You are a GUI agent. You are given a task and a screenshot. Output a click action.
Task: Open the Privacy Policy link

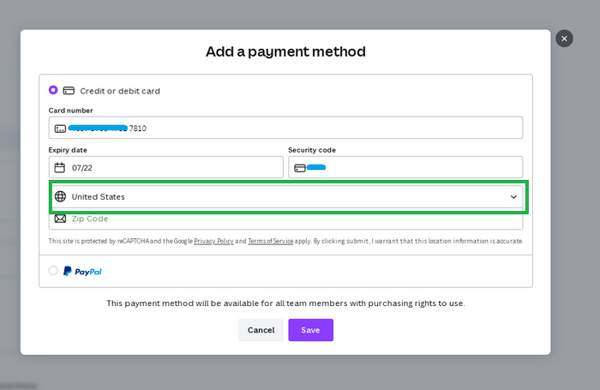213,242
